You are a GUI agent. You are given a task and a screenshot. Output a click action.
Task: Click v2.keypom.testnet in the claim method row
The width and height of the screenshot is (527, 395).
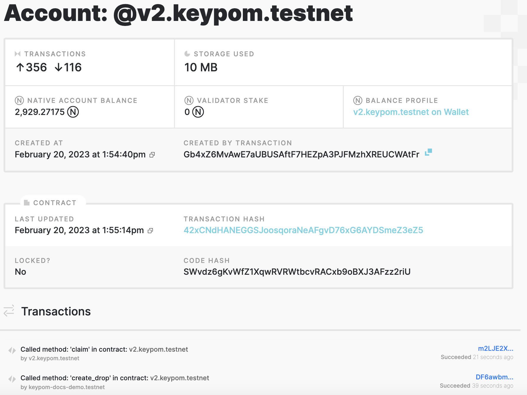point(159,349)
